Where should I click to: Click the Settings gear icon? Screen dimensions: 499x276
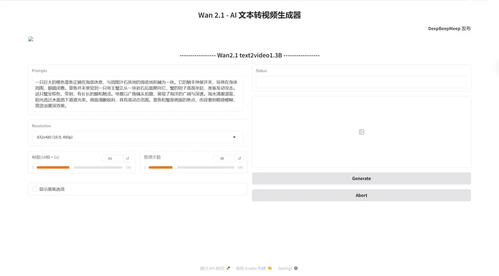pyautogui.click(x=296, y=268)
